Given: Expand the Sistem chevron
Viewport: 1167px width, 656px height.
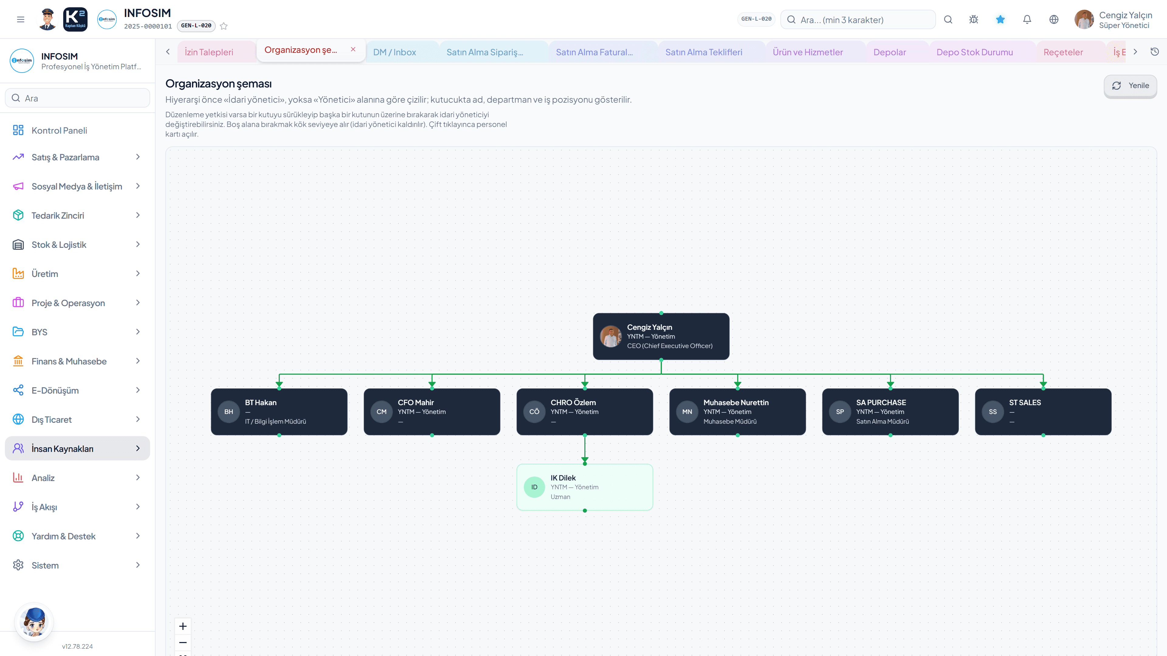Looking at the screenshot, I should [138, 565].
